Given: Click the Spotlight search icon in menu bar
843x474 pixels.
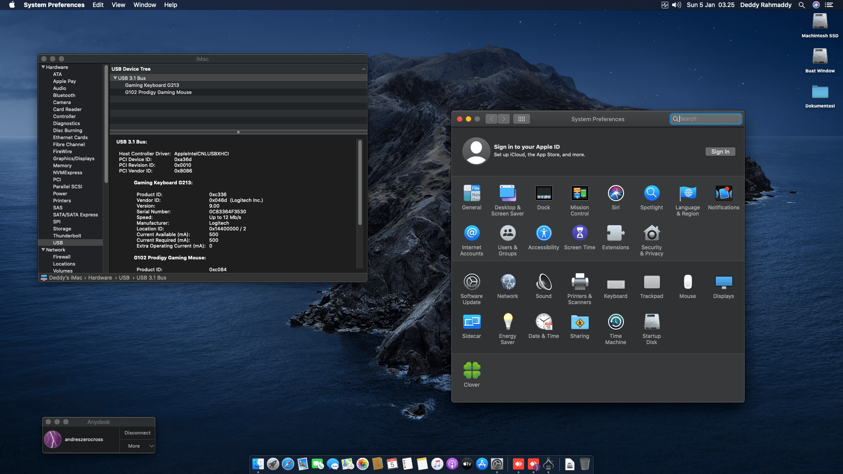Looking at the screenshot, I should pos(801,5).
